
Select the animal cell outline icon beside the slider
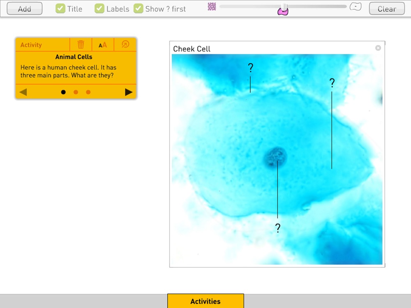[x=356, y=7]
